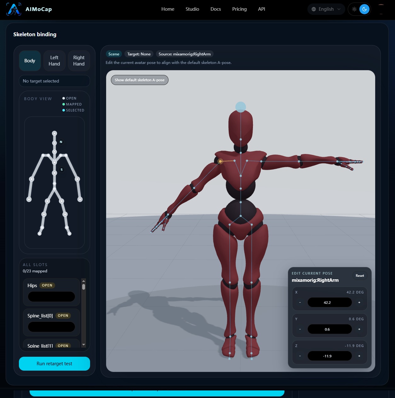This screenshot has height=398, width=395.
Task: Select the Body tab
Action: click(30, 61)
